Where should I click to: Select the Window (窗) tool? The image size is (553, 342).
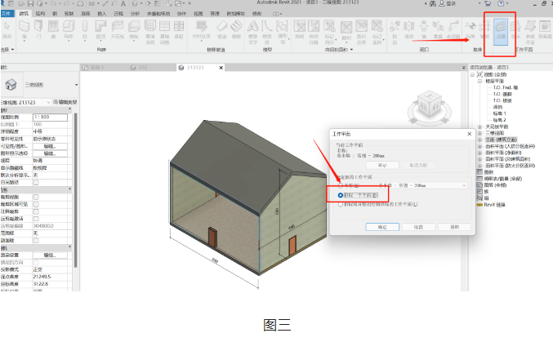tap(53, 29)
